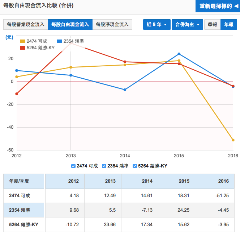The image size is (240, 236).
Task: Click yellow 2474 可成 legend swatch
Action: pos(22,41)
